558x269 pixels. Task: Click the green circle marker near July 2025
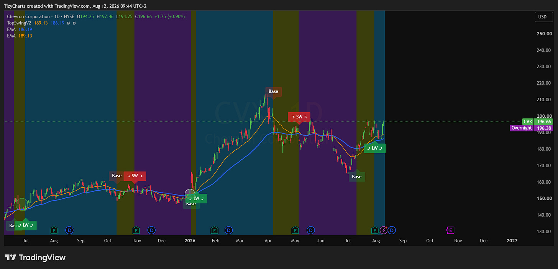click(x=22, y=204)
